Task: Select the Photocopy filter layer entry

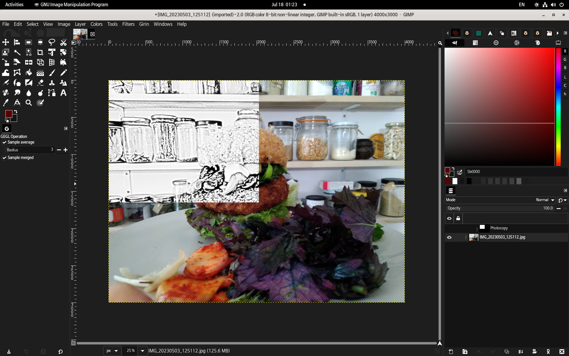Action: point(499,228)
